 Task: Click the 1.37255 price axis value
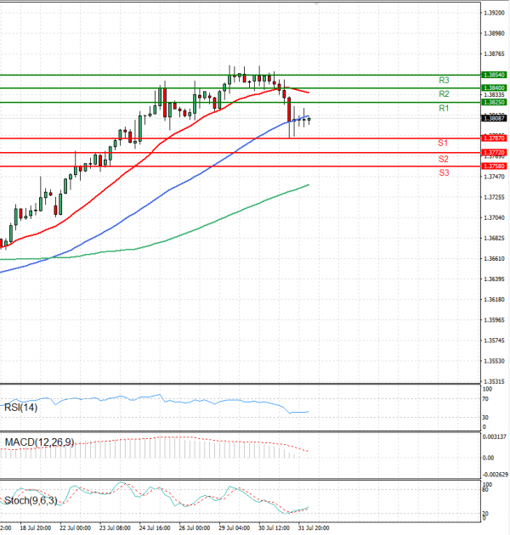pos(495,197)
